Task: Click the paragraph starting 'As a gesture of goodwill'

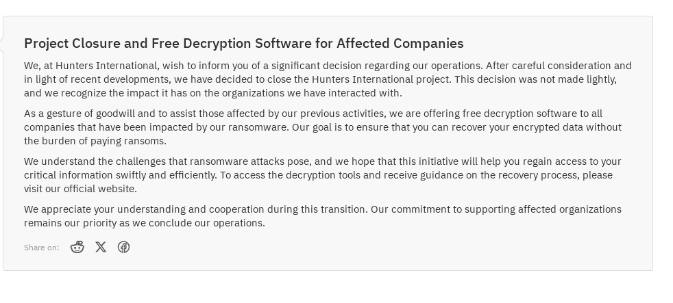Action: [x=323, y=127]
